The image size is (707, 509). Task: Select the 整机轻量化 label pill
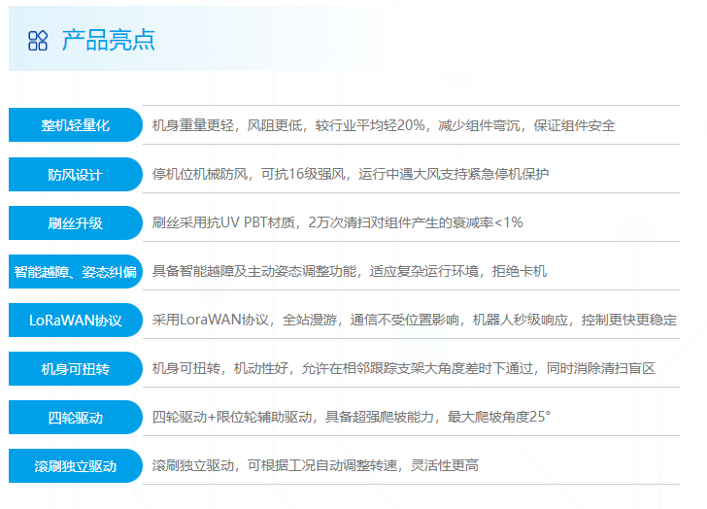point(75,125)
